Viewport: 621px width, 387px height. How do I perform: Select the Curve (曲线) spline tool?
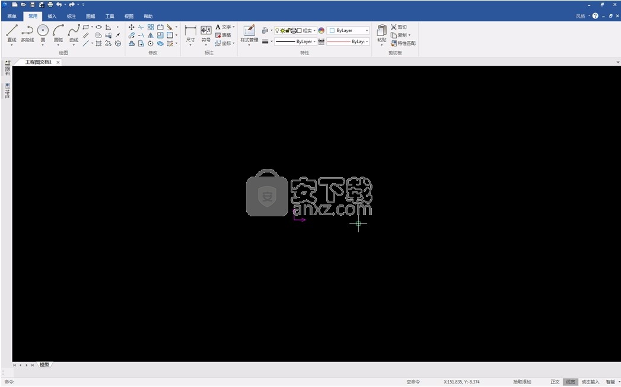tap(74, 34)
